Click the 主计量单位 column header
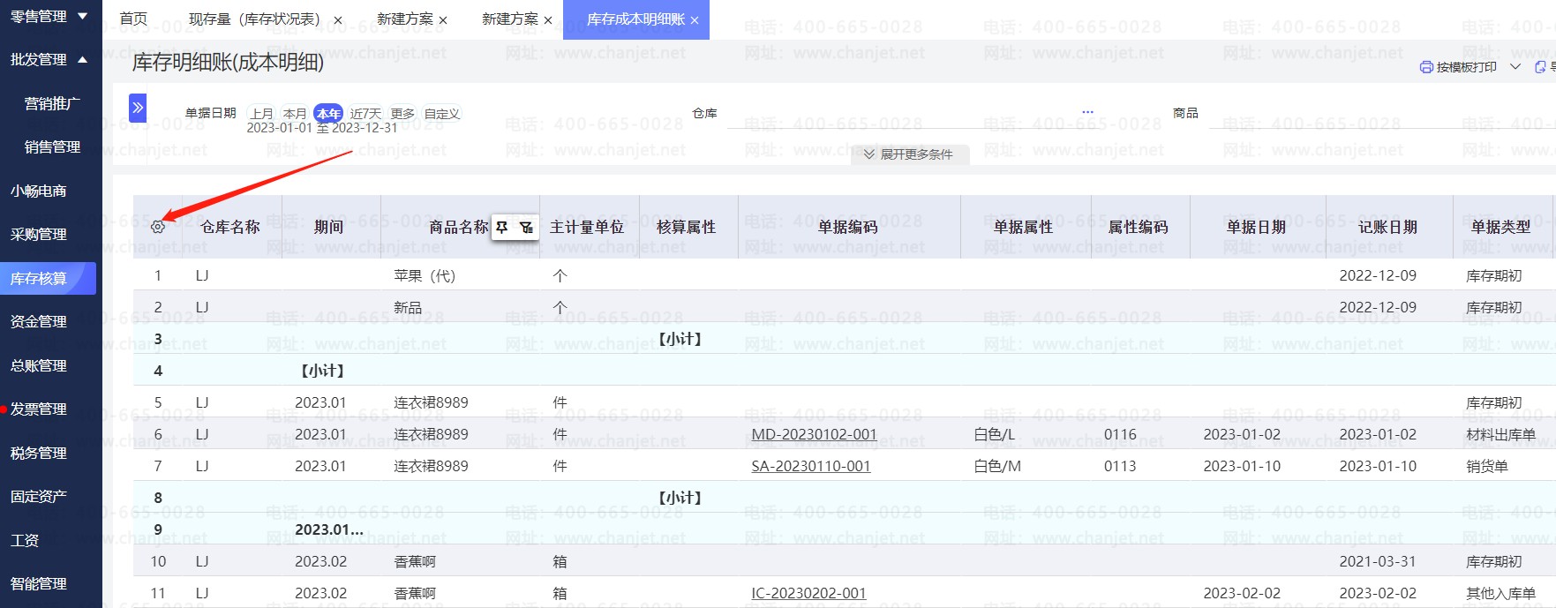1556x608 pixels. coord(587,227)
